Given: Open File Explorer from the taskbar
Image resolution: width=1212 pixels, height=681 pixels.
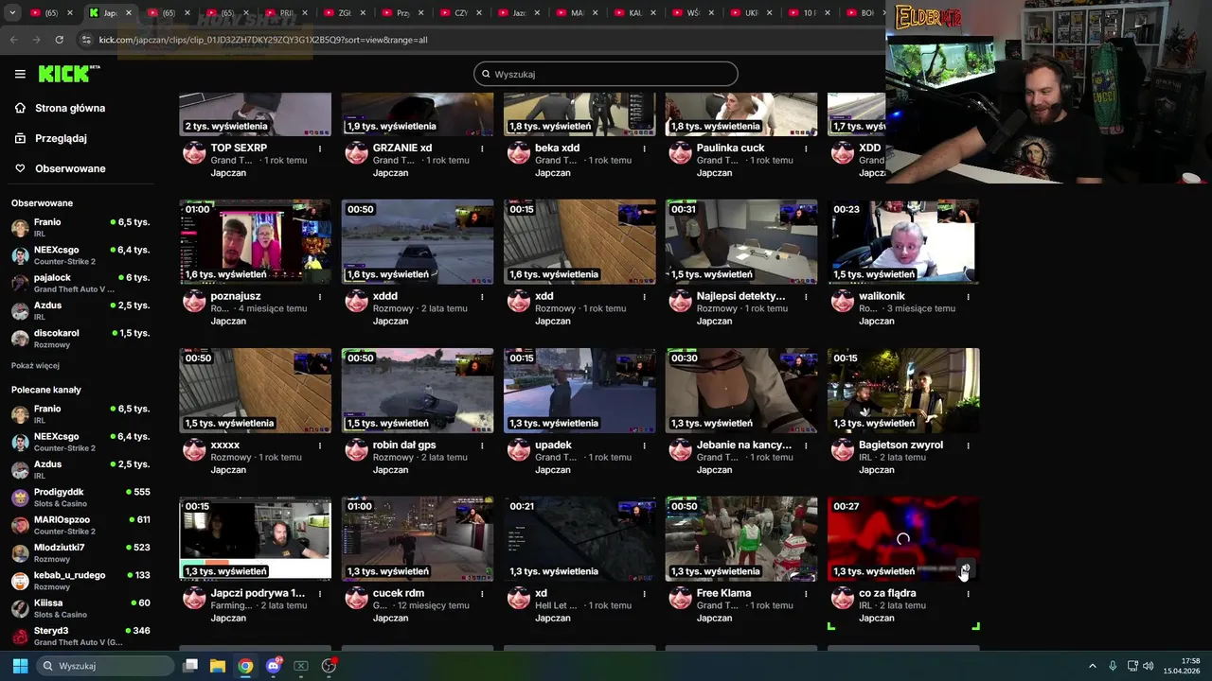Looking at the screenshot, I should pyautogui.click(x=218, y=666).
